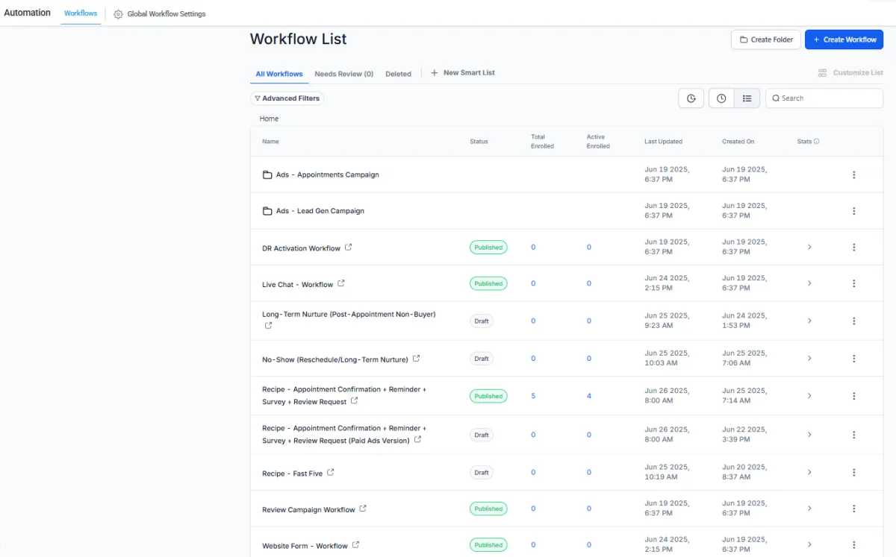
Task: Click the Create Folder button
Action: 766,40
